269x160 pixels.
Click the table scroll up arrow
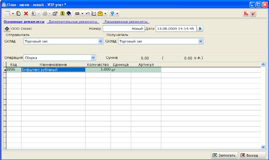point(263,64)
